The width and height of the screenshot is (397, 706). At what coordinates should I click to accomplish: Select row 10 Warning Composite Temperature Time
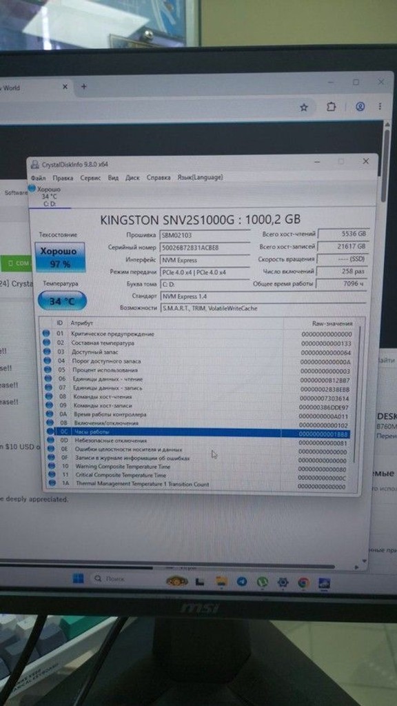[x=197, y=467]
